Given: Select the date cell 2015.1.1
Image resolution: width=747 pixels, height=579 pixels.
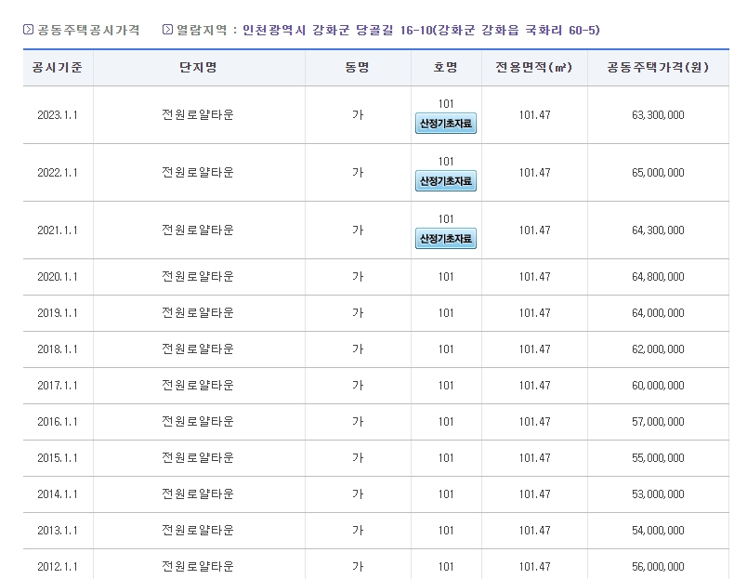Looking at the screenshot, I should (58, 458).
